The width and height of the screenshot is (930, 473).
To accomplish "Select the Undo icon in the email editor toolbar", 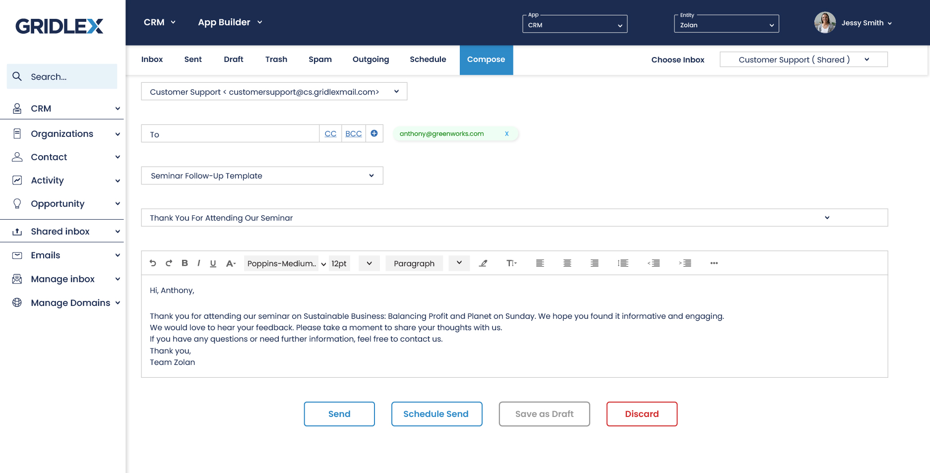I will click(153, 263).
